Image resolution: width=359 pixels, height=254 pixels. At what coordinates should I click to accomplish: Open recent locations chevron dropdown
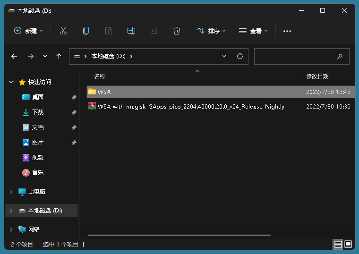click(x=45, y=56)
